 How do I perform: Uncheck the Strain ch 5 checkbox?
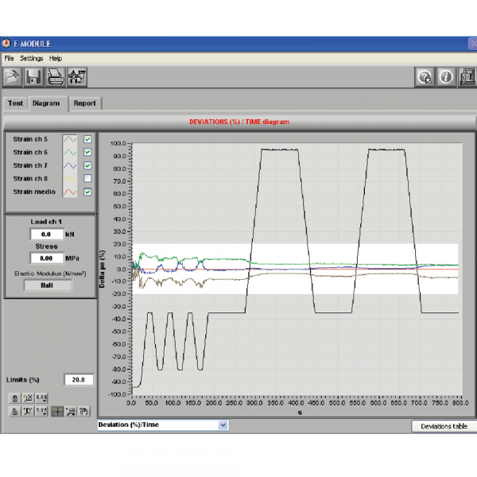pos(87,139)
